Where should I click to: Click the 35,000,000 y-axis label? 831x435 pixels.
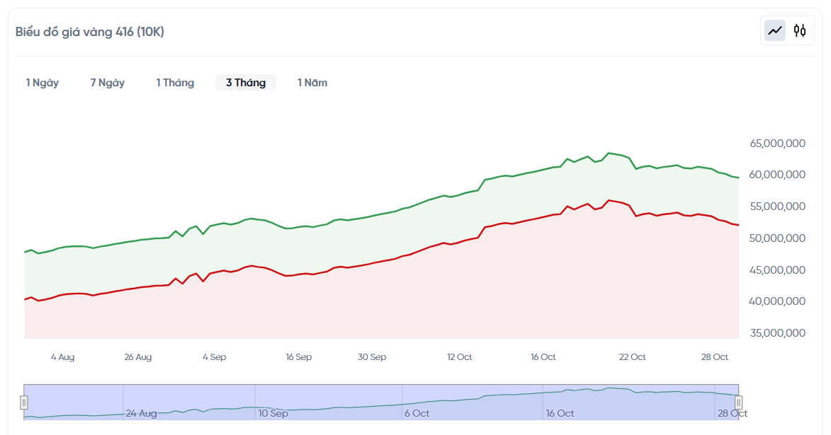[777, 333]
